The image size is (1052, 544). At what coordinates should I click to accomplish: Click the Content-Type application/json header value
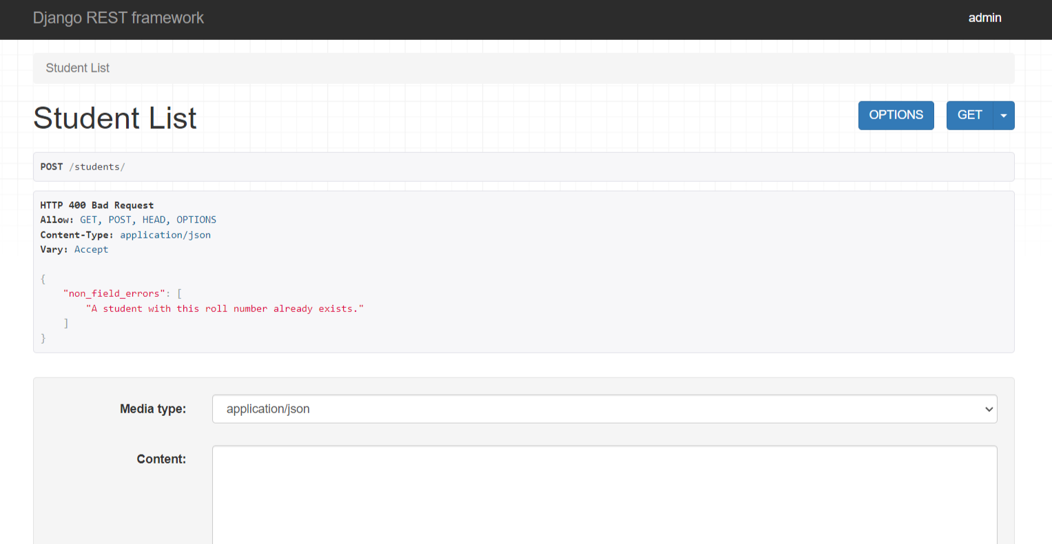(x=165, y=235)
